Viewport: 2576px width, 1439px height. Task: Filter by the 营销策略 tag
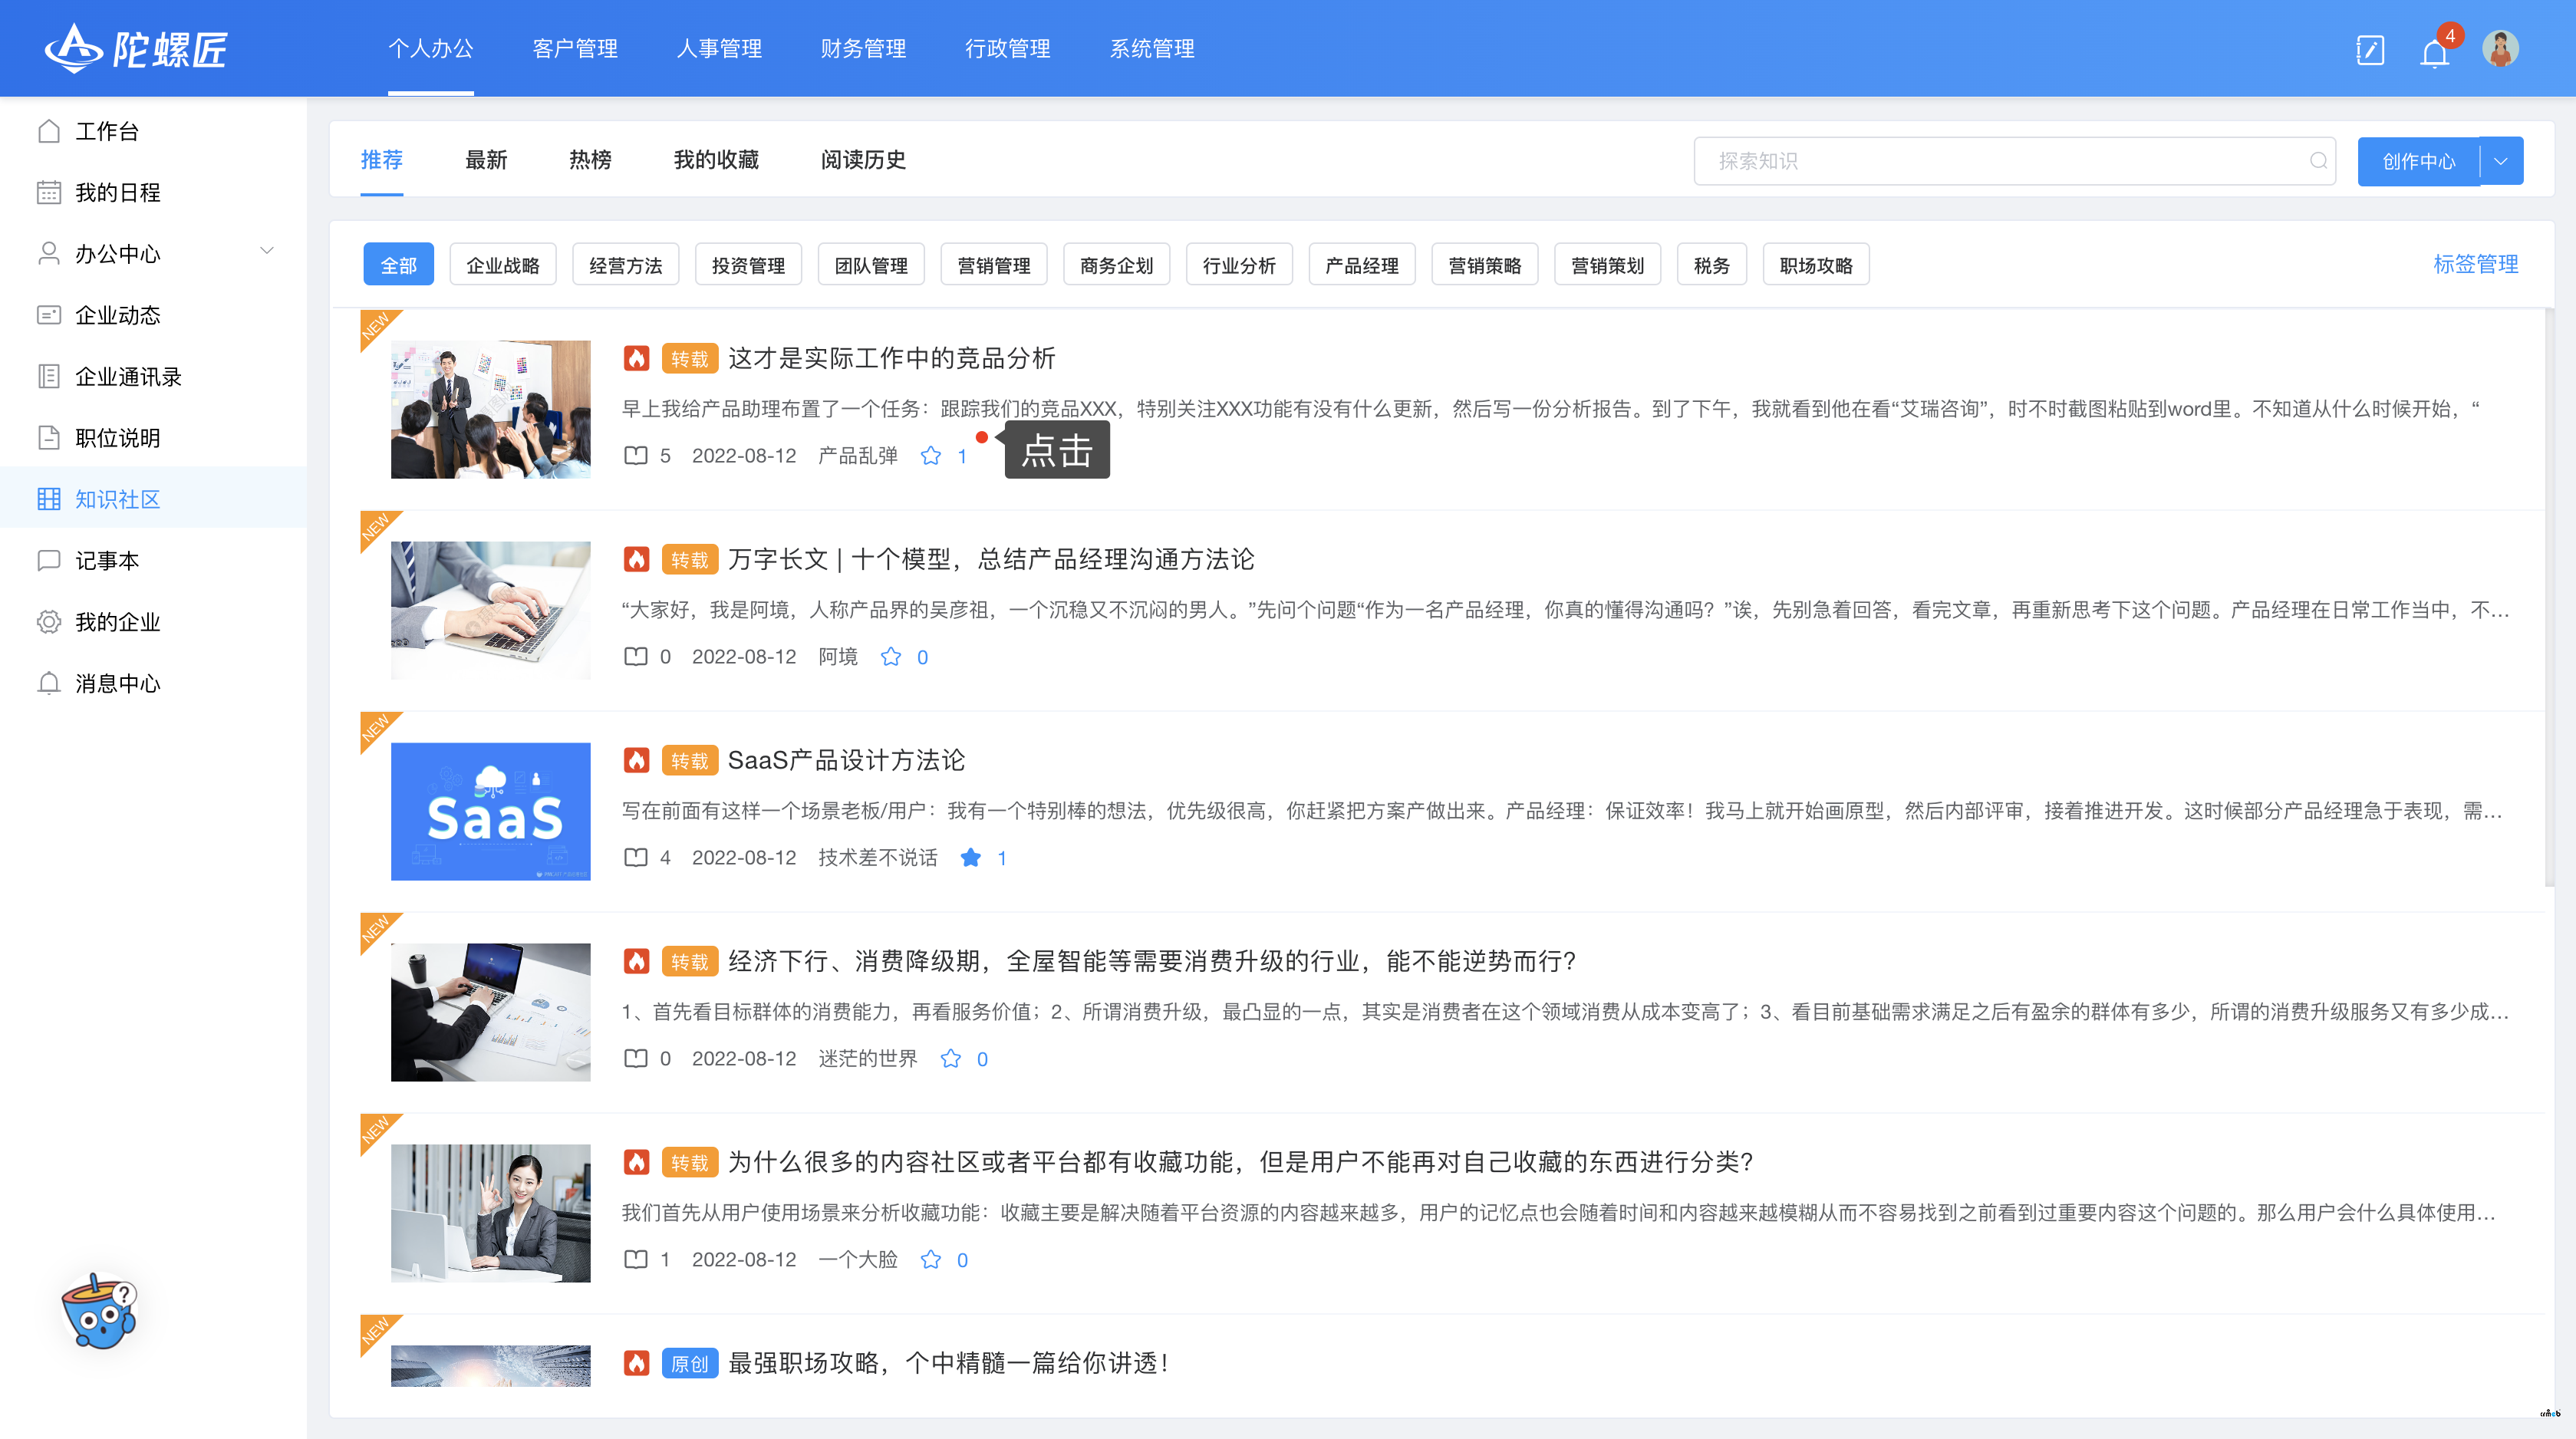pyautogui.click(x=1484, y=265)
